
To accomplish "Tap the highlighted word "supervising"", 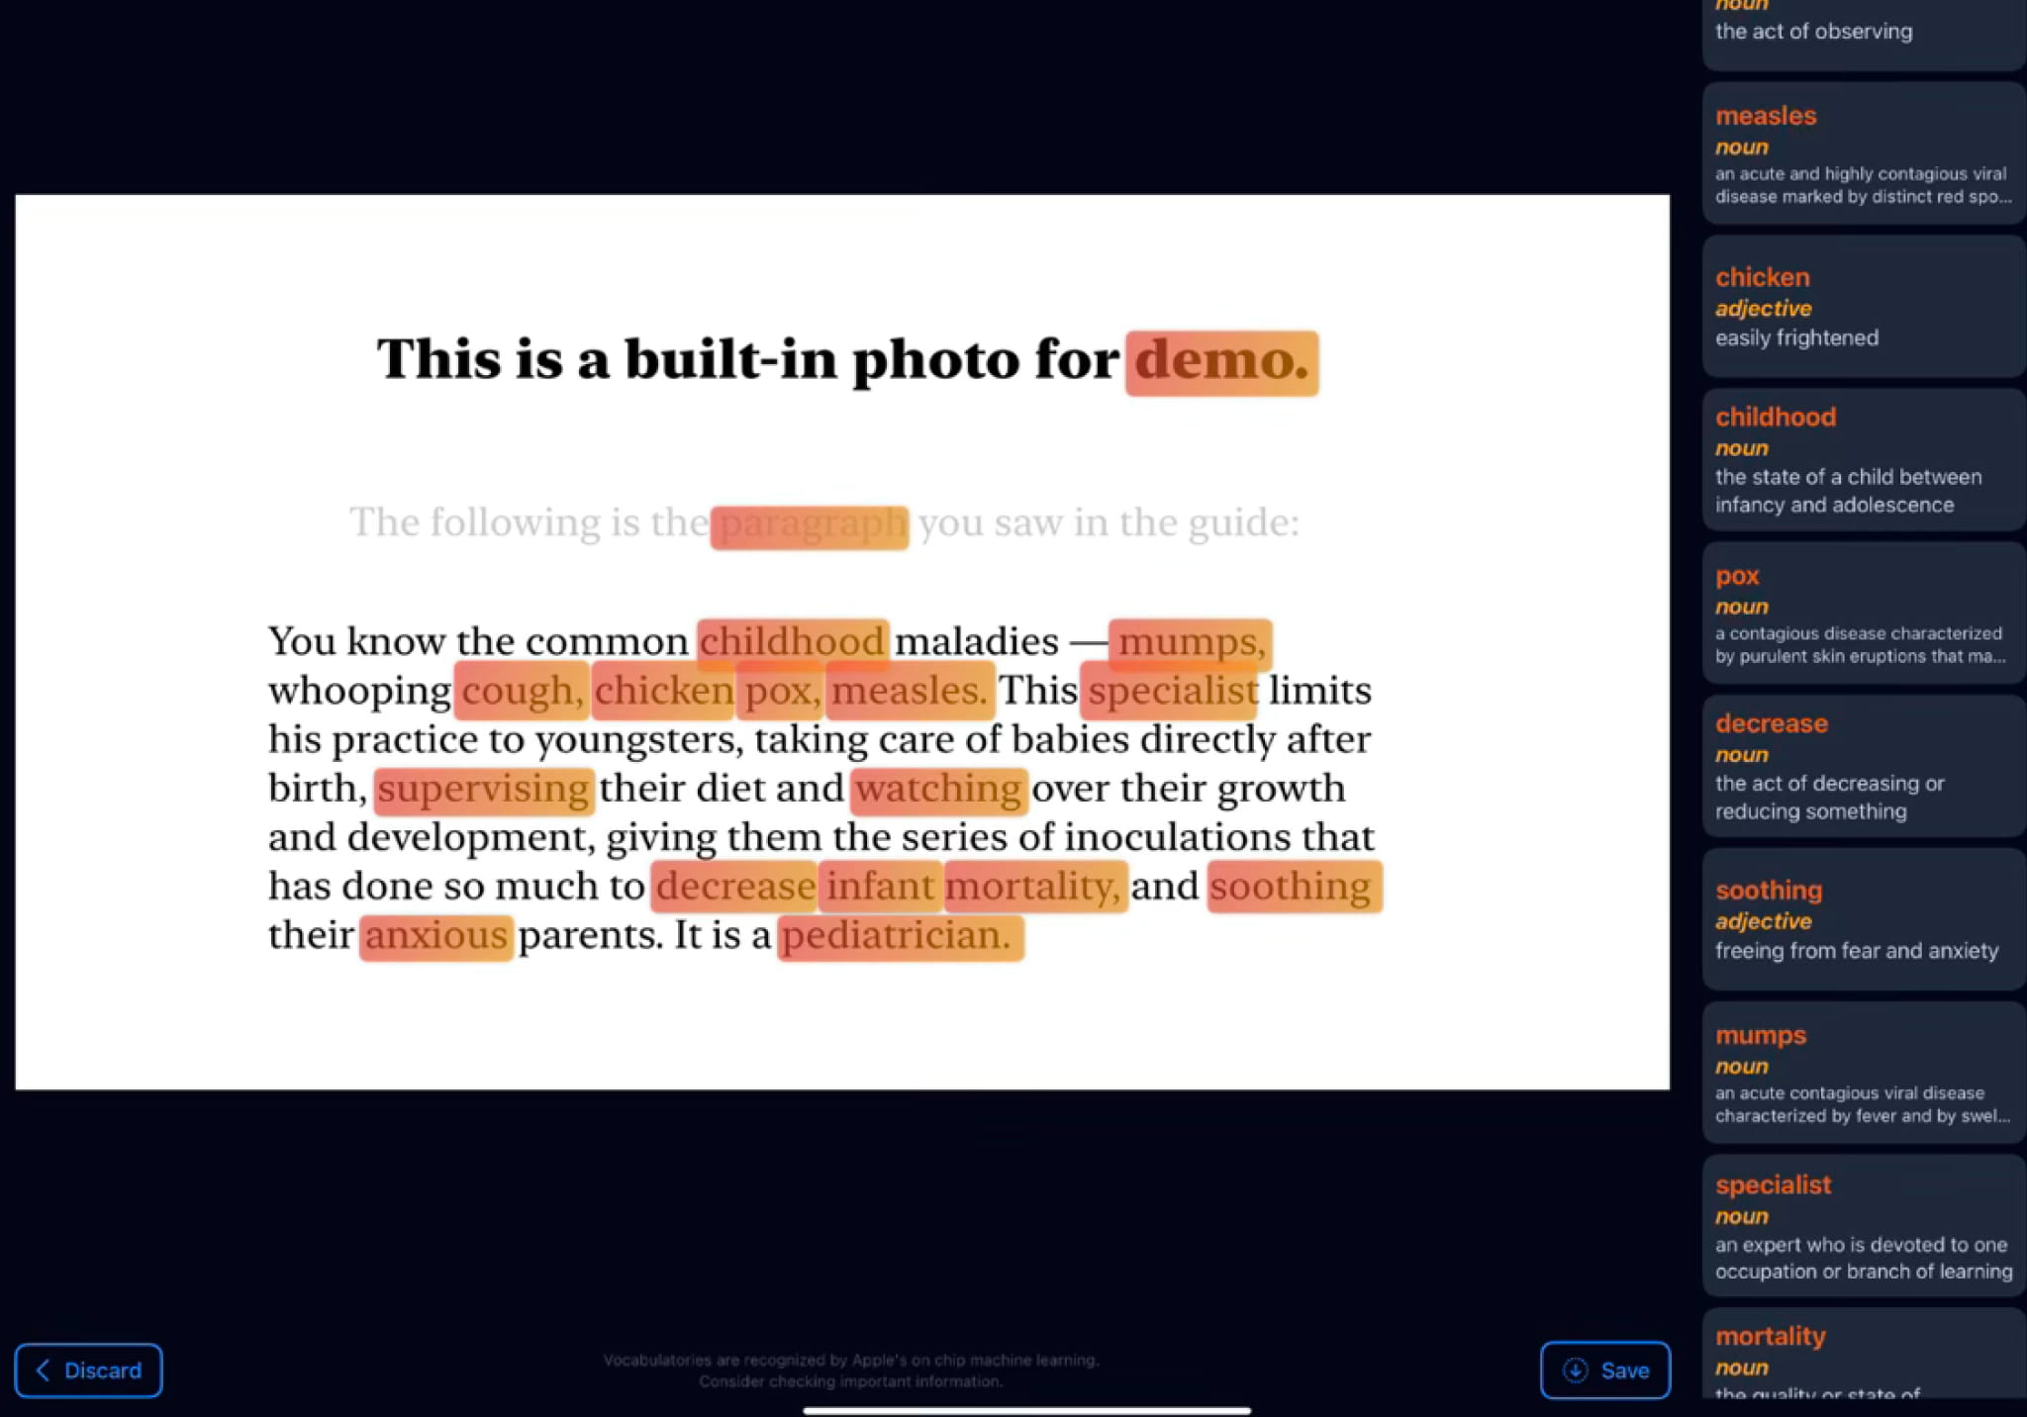I will pyautogui.click(x=484, y=790).
